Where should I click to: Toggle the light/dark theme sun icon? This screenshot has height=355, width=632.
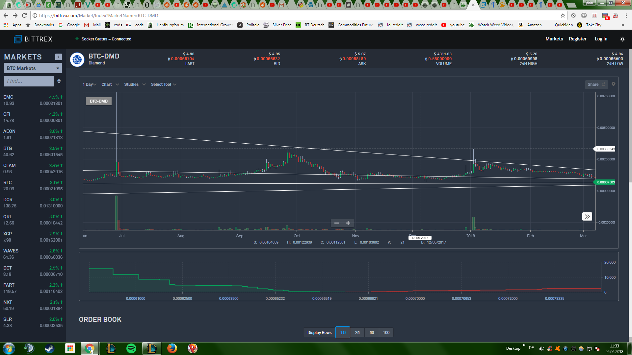(x=622, y=39)
